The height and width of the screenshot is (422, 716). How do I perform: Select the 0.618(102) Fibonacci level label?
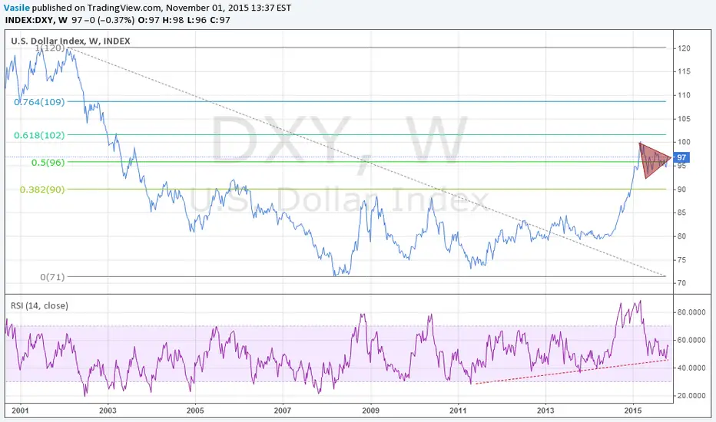point(39,135)
